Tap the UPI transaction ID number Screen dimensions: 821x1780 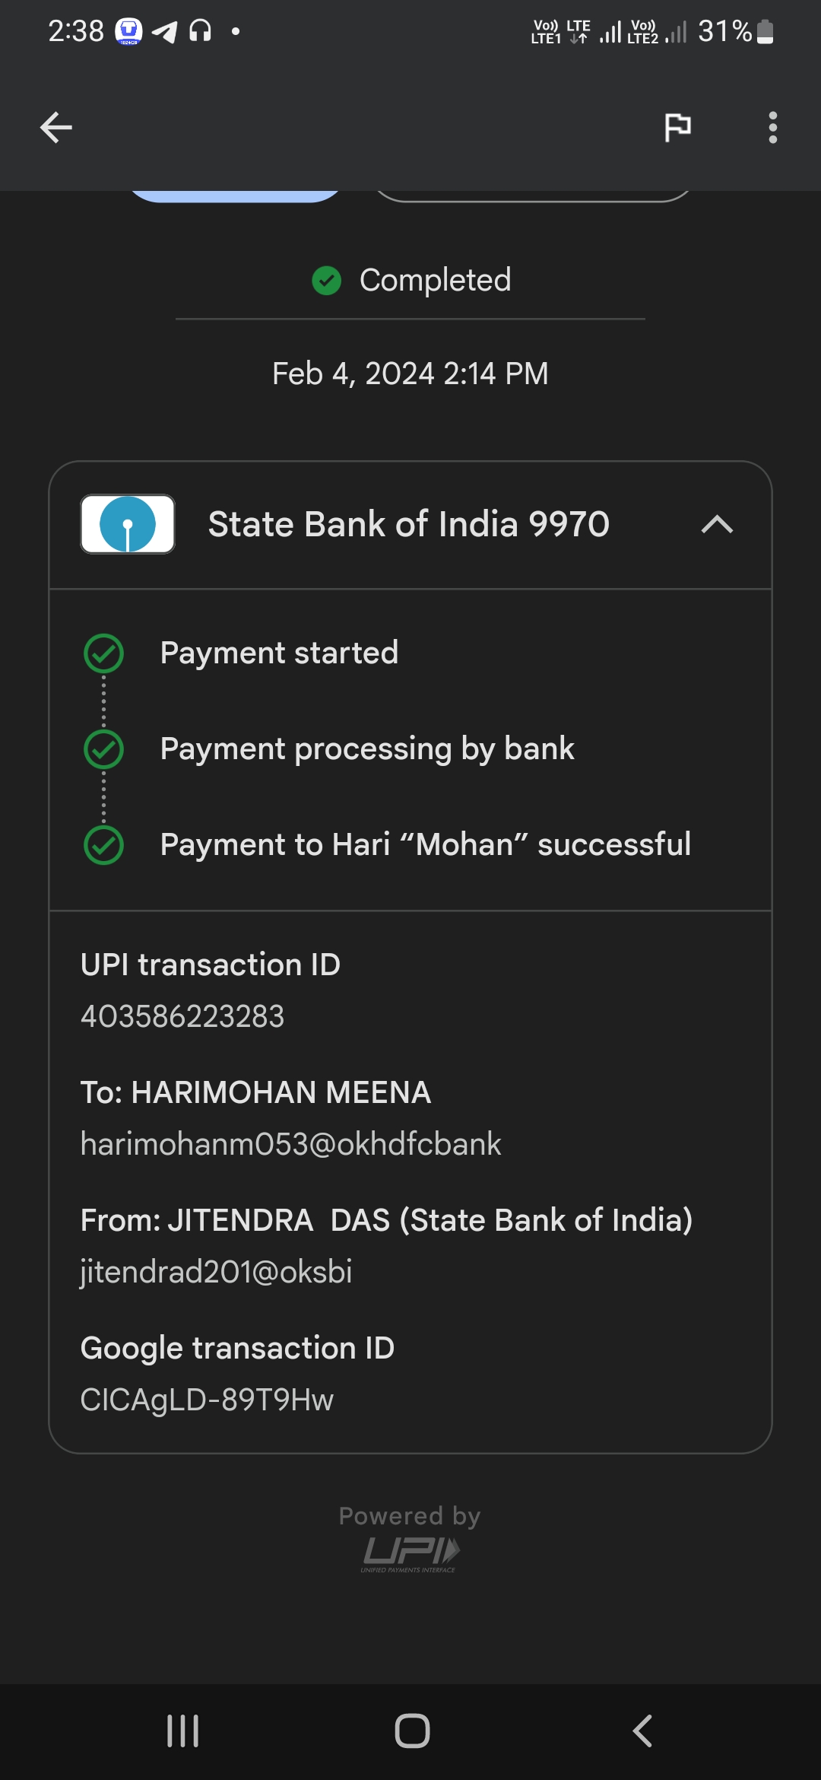pyautogui.click(x=182, y=1017)
